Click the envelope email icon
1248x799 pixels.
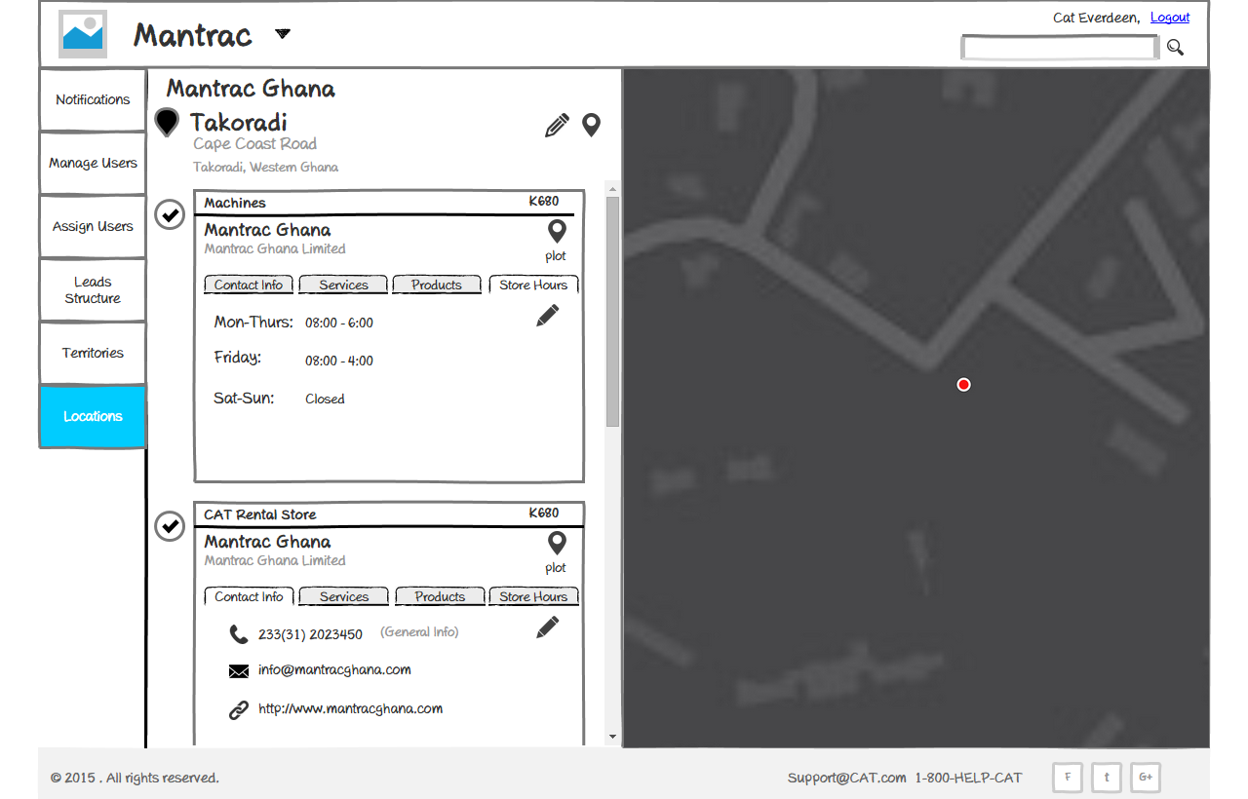(x=239, y=671)
